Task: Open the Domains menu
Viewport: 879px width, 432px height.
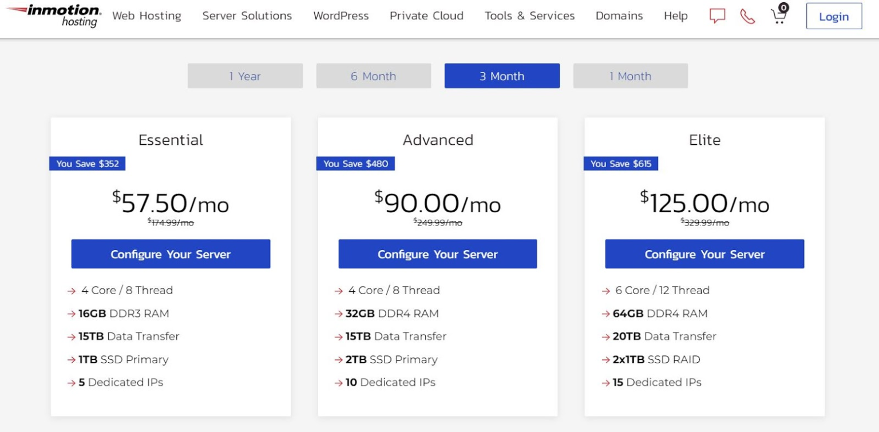Action: tap(619, 16)
